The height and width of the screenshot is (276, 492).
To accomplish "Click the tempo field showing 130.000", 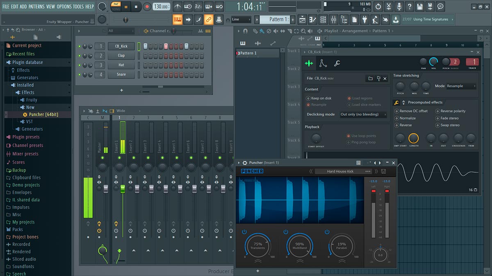I will (x=162, y=7).
